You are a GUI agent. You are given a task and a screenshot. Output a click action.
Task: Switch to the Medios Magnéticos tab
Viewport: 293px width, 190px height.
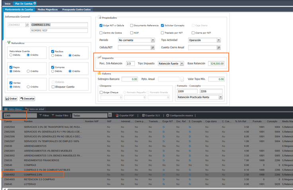48,10
